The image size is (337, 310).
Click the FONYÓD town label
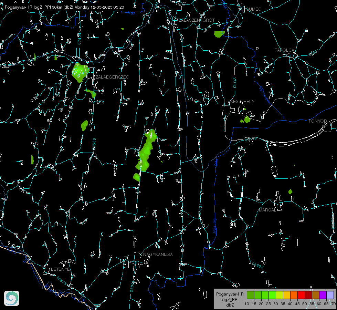pyautogui.click(x=318, y=121)
